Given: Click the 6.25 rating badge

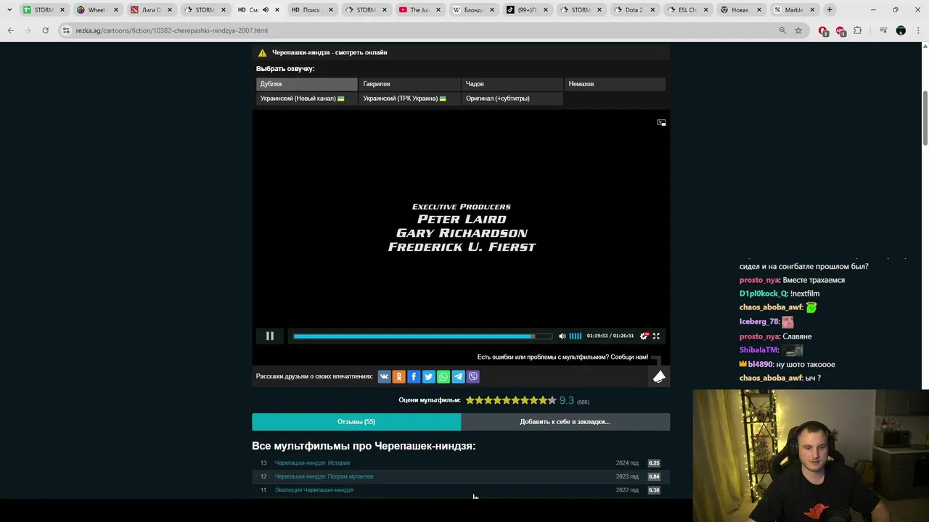Looking at the screenshot, I should point(654,463).
